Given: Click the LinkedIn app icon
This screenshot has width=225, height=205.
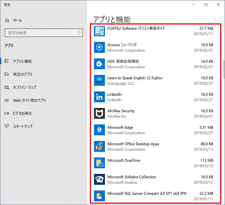Looking at the screenshot, I should (99, 97).
